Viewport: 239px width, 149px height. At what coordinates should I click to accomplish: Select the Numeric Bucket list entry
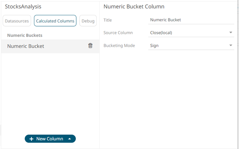(50, 46)
